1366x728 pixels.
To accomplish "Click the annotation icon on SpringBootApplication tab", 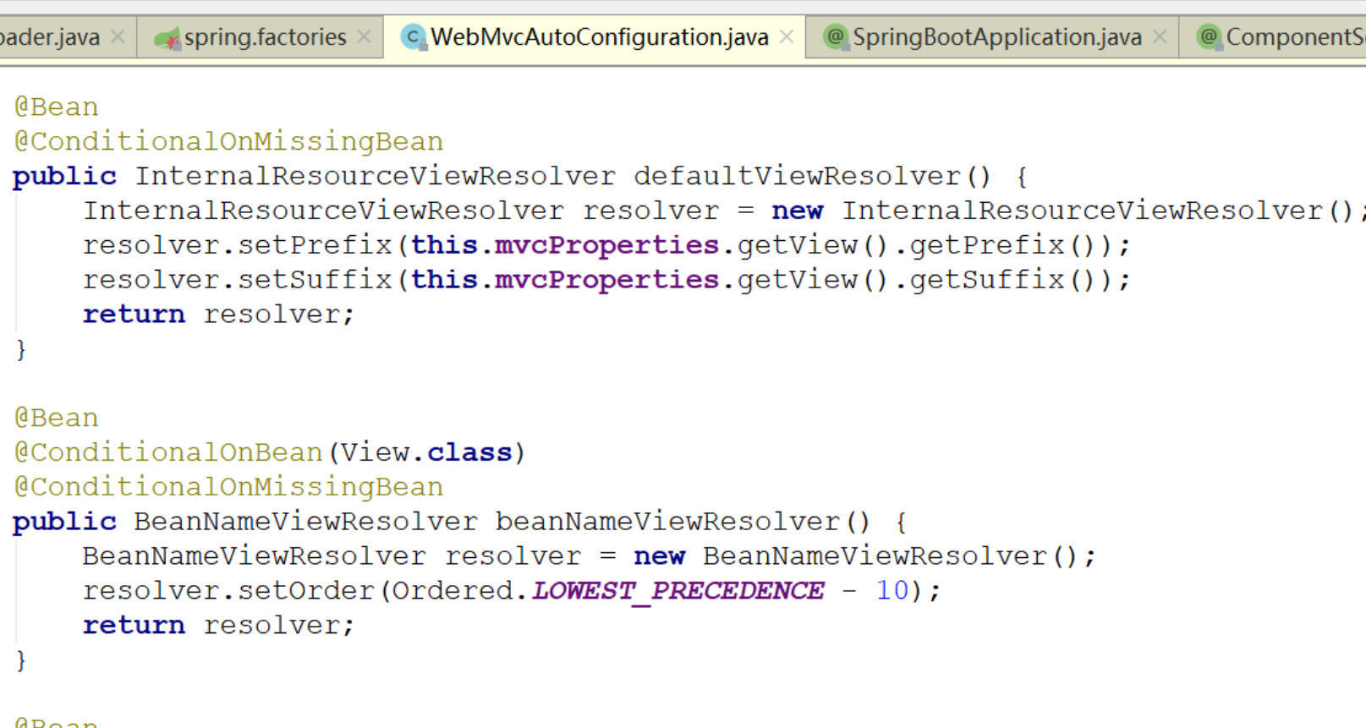I will tap(836, 37).
